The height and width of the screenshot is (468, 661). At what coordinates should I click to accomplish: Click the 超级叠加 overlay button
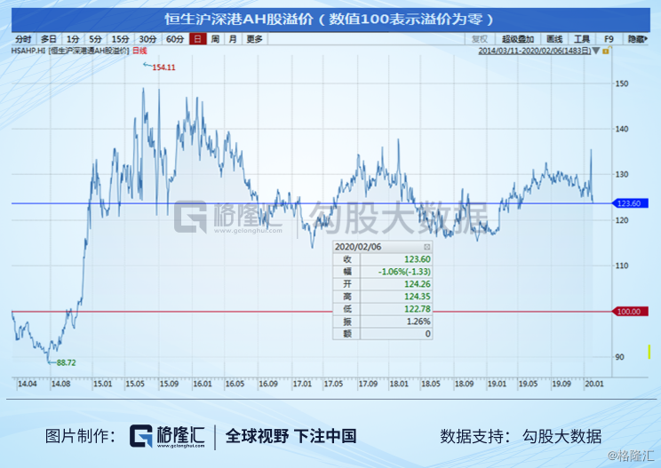[x=518, y=39]
